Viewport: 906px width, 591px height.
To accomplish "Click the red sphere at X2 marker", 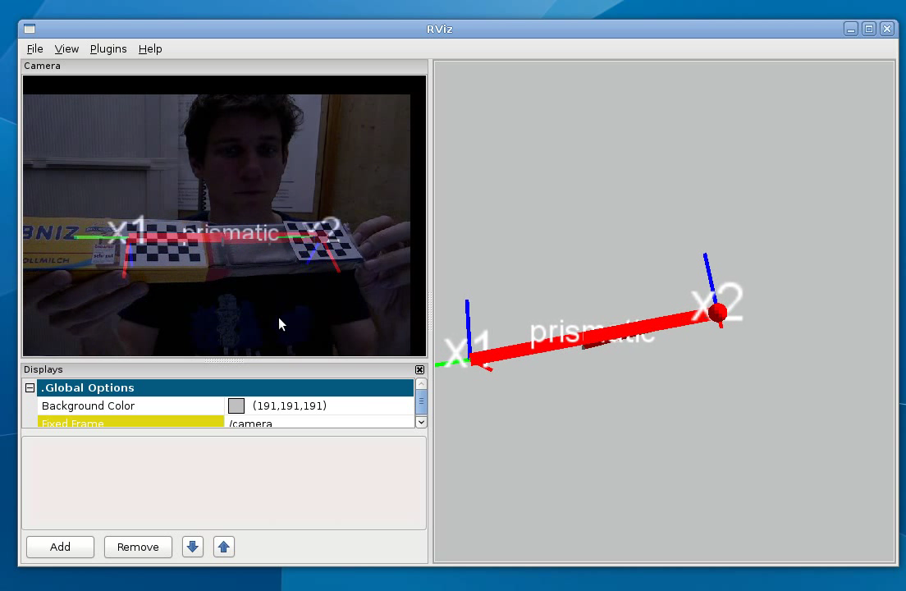I will tap(717, 312).
